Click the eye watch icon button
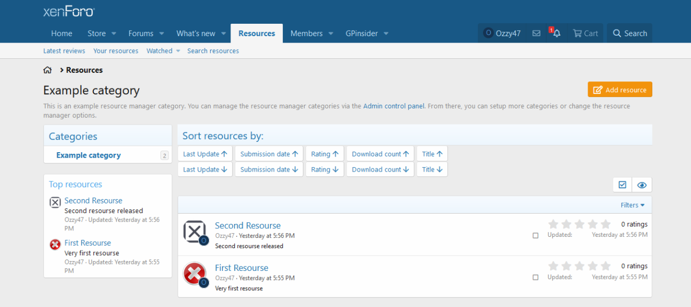 (642, 185)
